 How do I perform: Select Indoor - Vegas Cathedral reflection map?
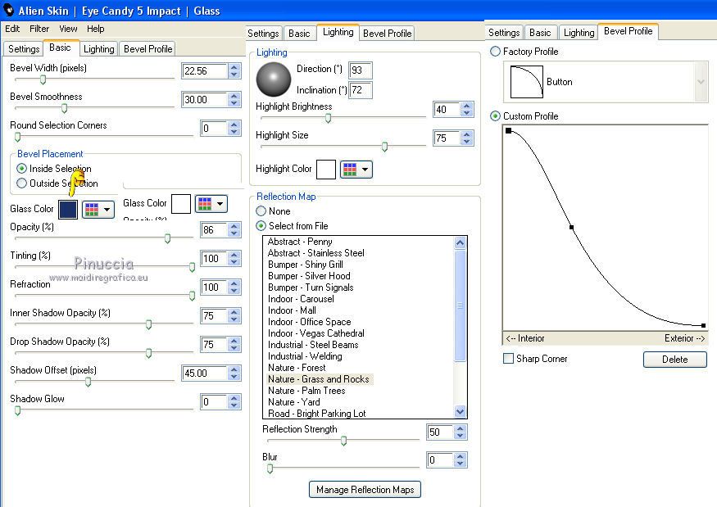click(316, 333)
